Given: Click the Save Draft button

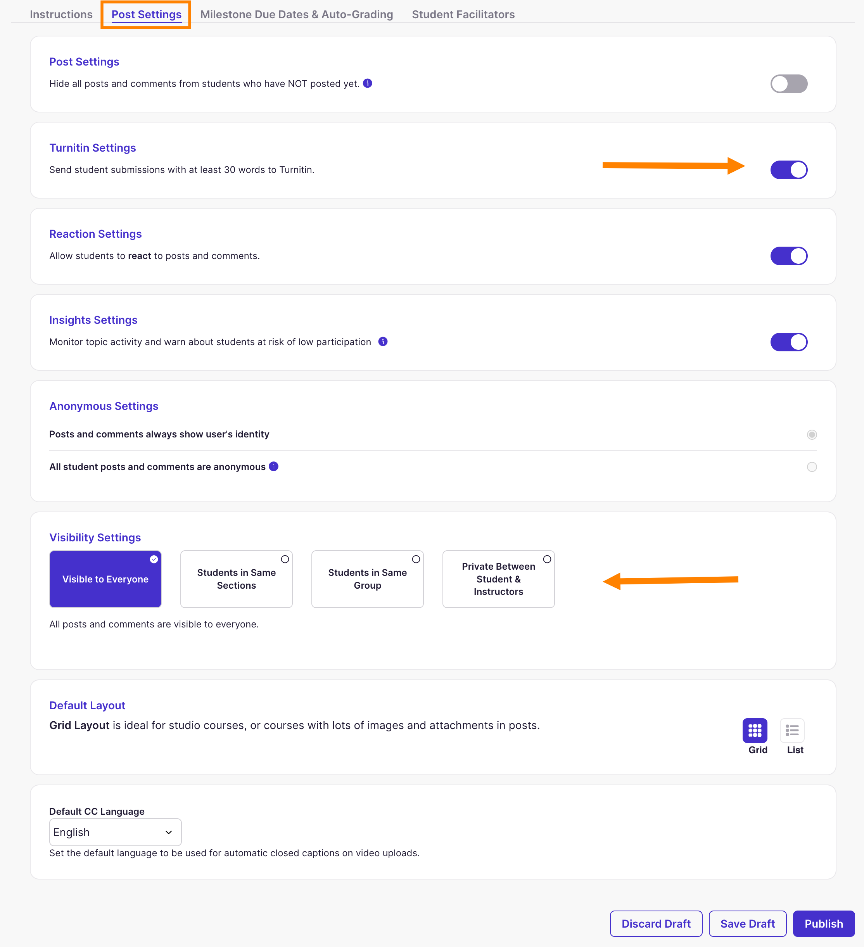Looking at the screenshot, I should [x=747, y=923].
